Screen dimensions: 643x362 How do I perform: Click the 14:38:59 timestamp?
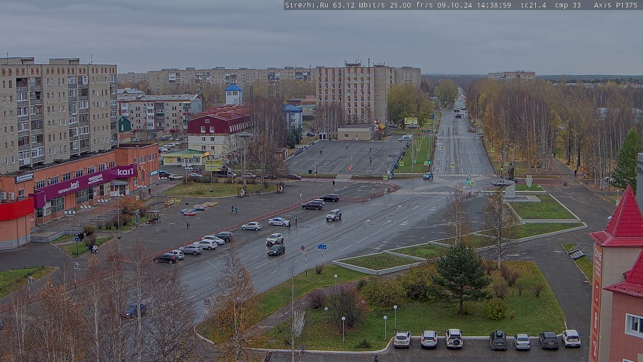tap(494, 5)
